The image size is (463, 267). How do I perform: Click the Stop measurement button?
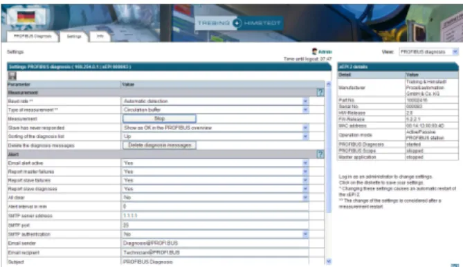[x=159, y=118]
